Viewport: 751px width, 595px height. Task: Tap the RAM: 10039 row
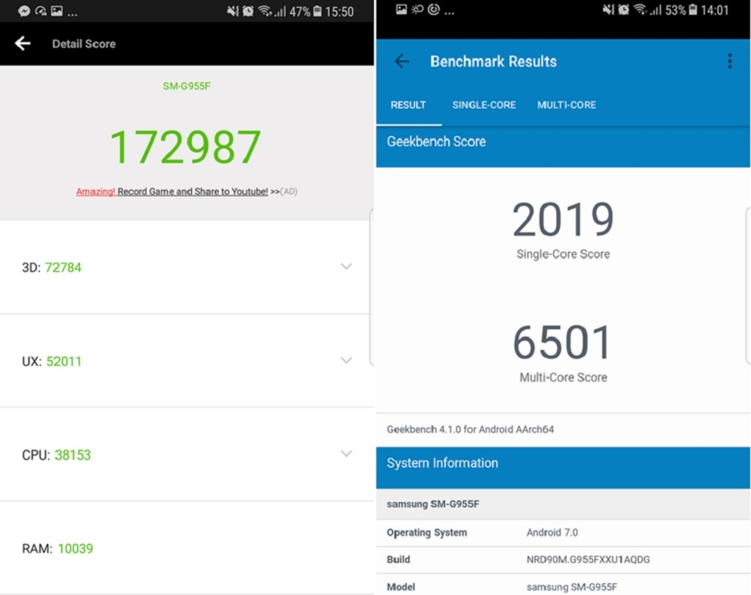(187, 549)
